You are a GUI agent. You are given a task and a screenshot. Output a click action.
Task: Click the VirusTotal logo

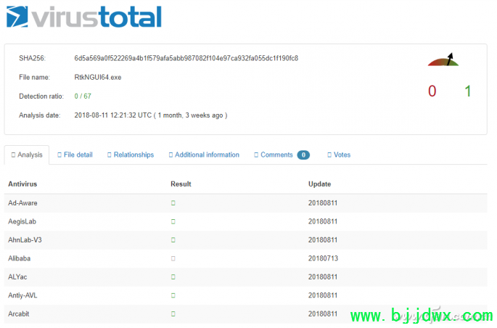pos(84,17)
